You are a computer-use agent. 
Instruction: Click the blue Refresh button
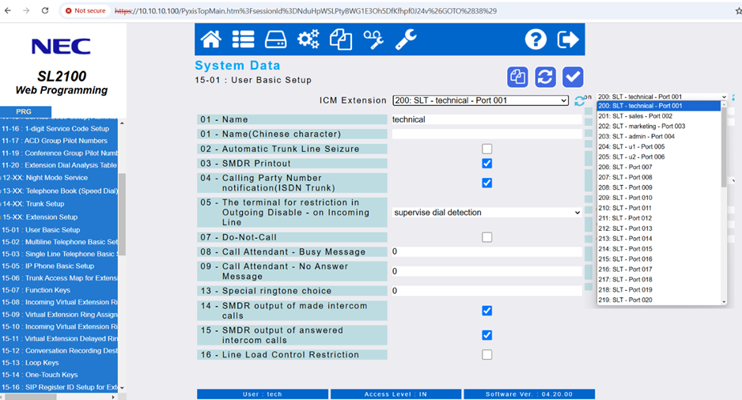coord(545,77)
